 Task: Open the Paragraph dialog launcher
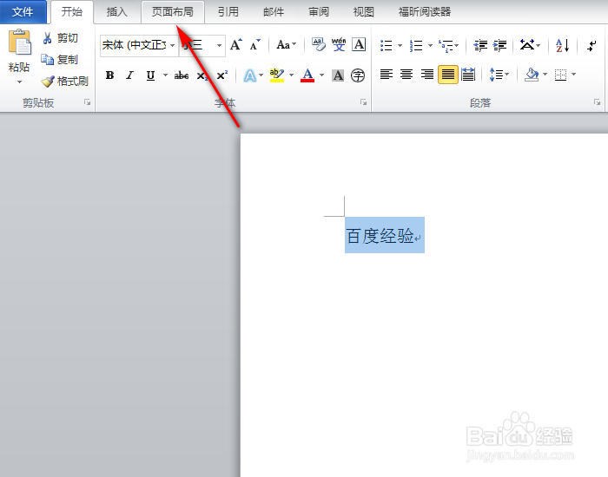pyautogui.click(x=598, y=102)
